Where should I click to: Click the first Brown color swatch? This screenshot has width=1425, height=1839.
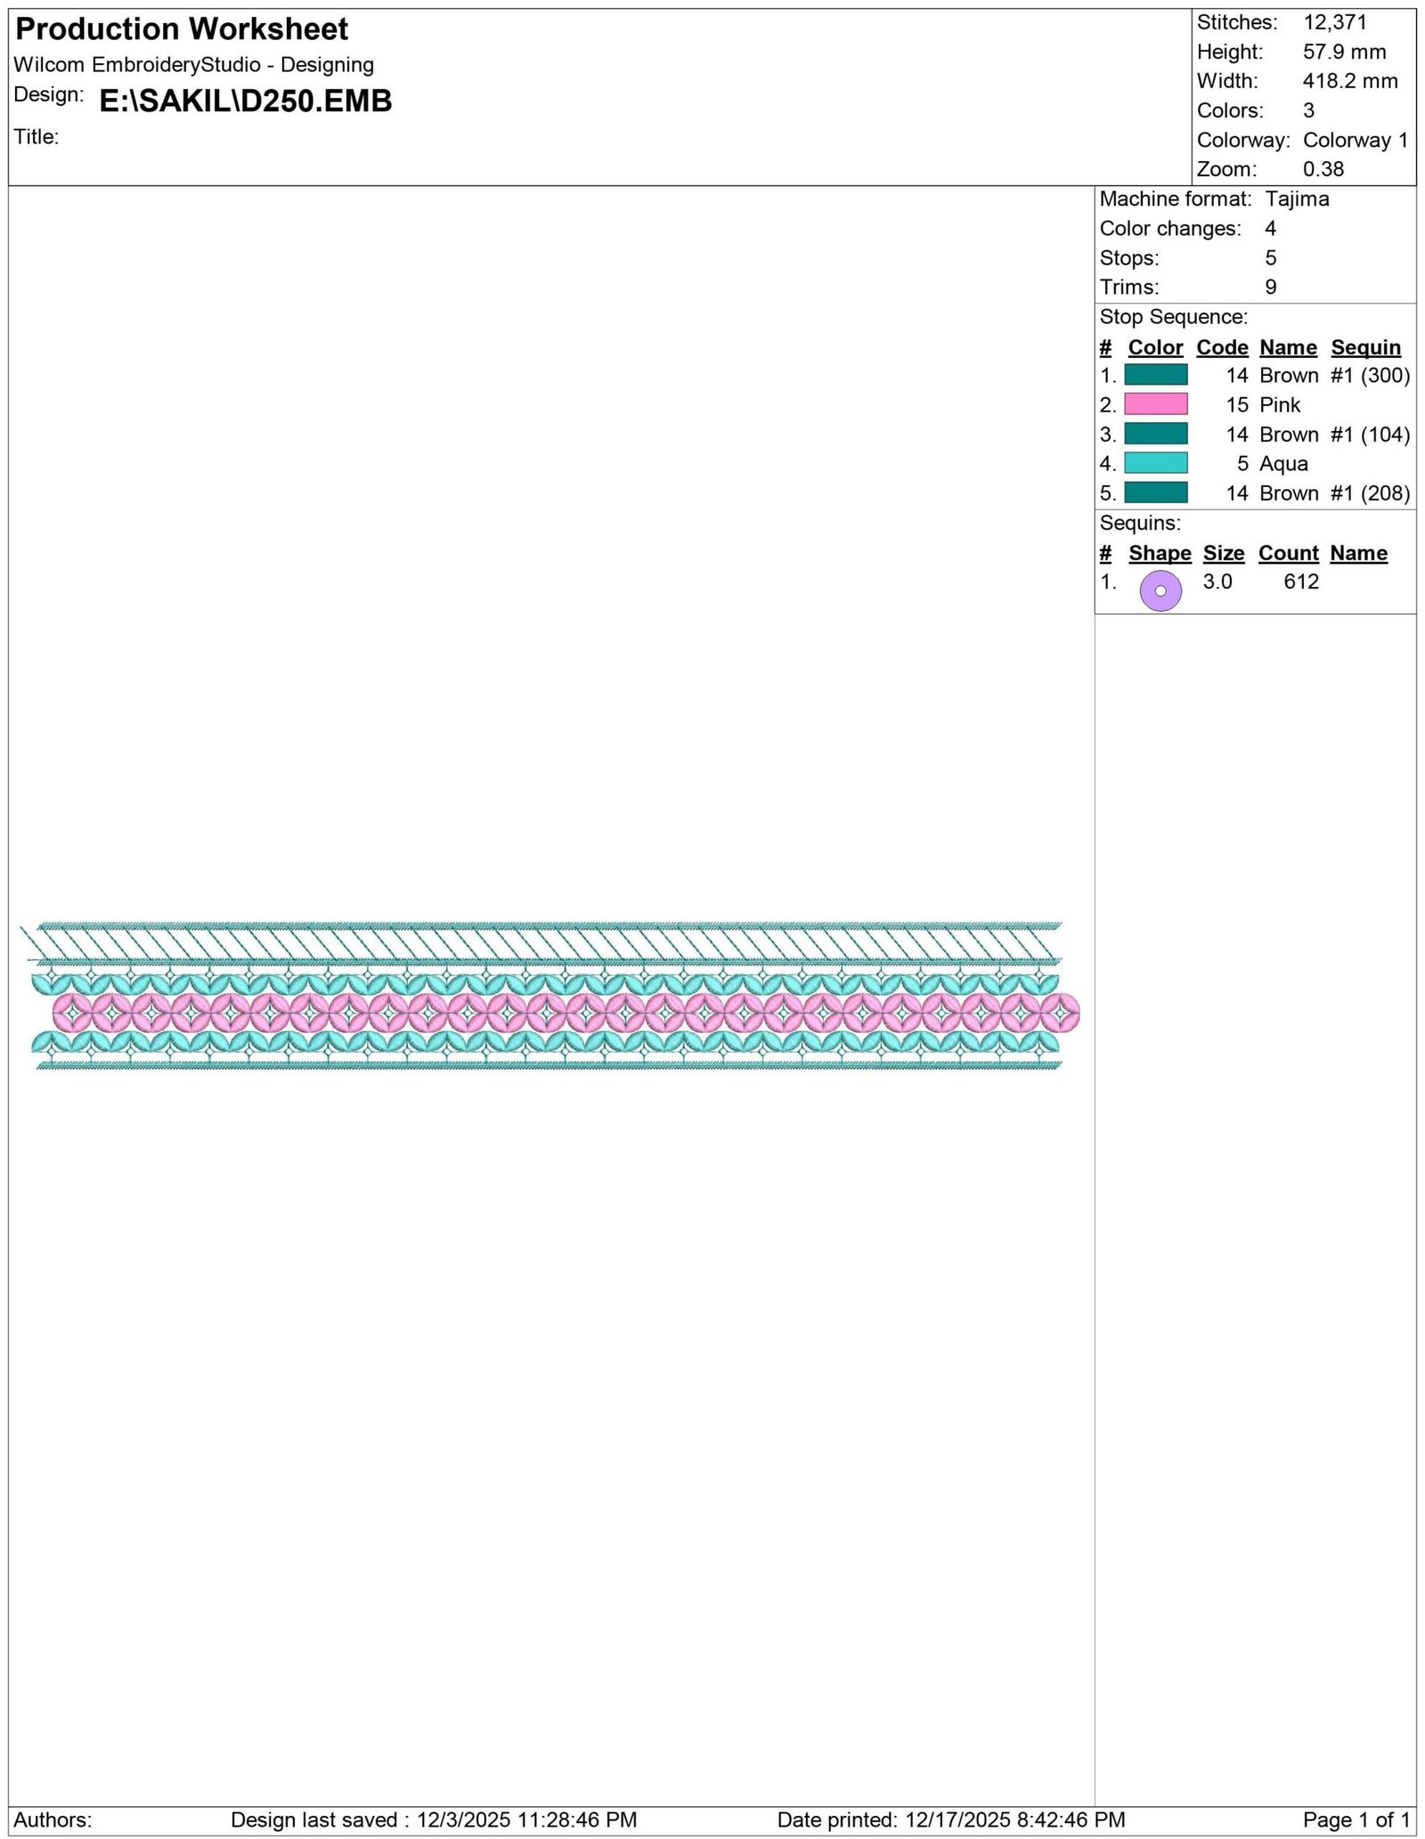1155,375
